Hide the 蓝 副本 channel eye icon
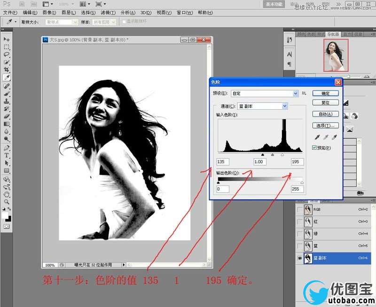 (x=299, y=258)
